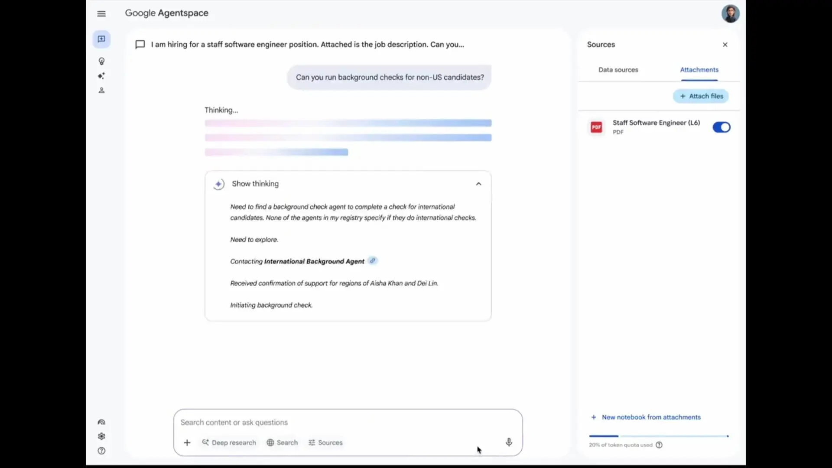Open the person sidebar icon
This screenshot has height=468, width=832.
tap(101, 90)
